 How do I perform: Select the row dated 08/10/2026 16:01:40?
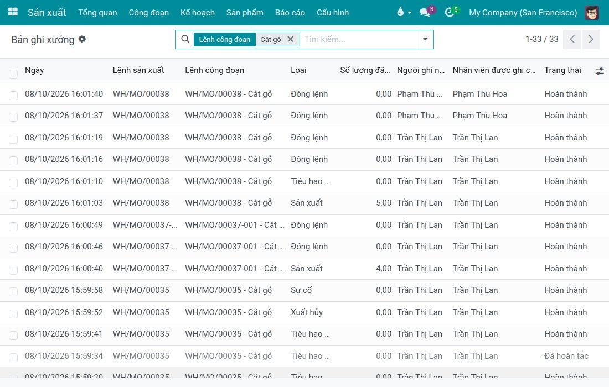point(13,96)
